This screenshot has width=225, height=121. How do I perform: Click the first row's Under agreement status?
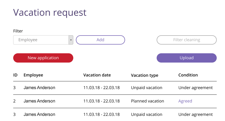click(195, 88)
